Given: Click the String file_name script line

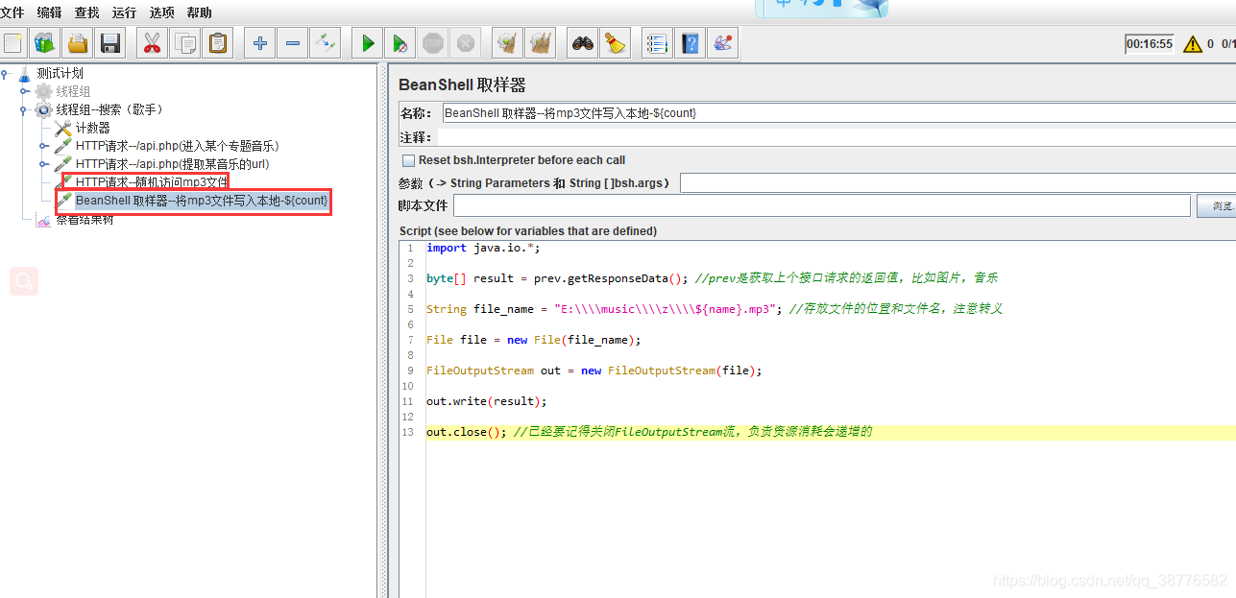Looking at the screenshot, I should (x=715, y=309).
